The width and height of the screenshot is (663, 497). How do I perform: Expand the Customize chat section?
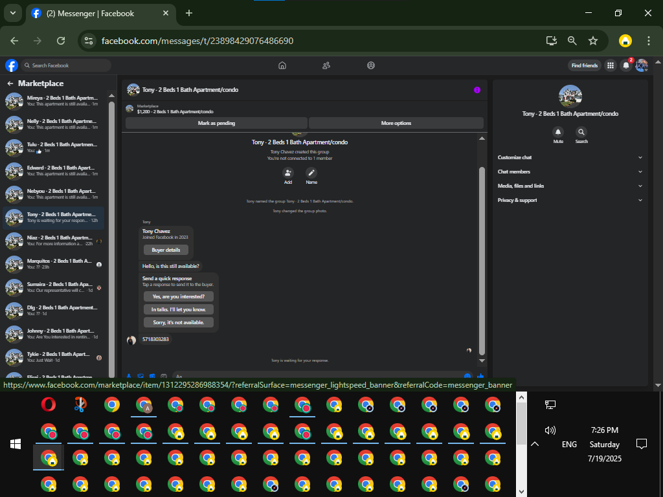pos(570,157)
